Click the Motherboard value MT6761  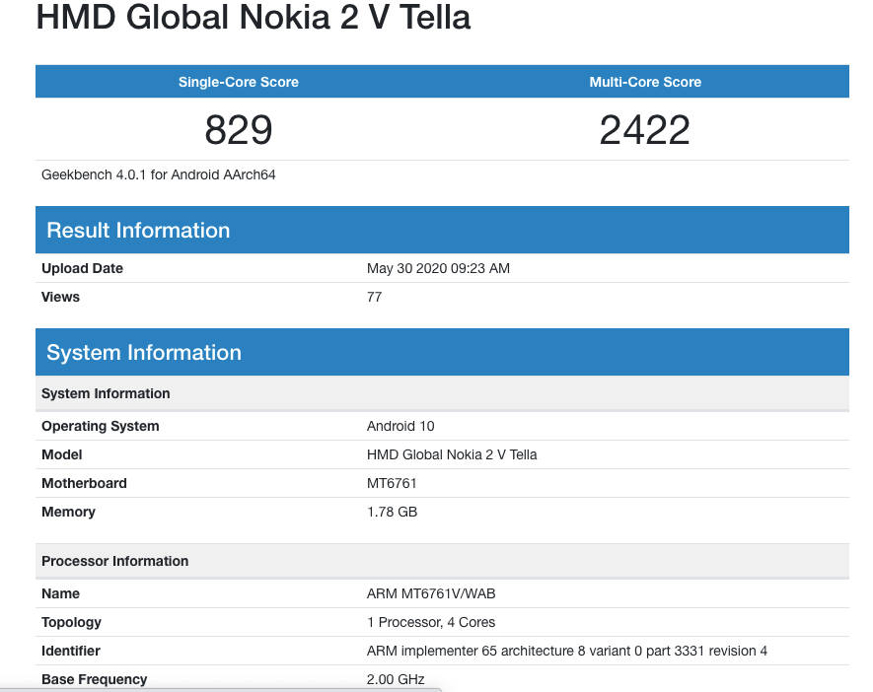(392, 483)
